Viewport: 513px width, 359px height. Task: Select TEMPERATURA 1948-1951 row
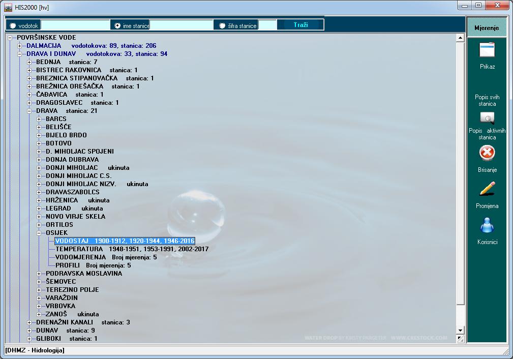click(x=132, y=249)
